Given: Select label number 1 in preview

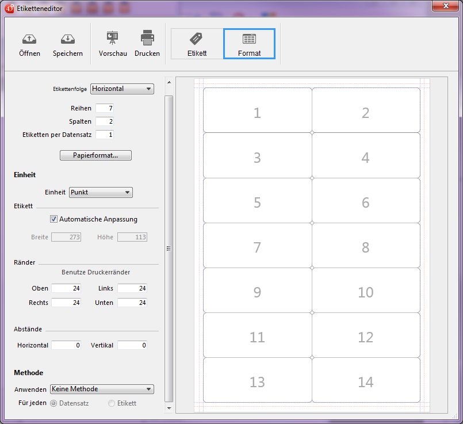Looking at the screenshot, I should 257,113.
